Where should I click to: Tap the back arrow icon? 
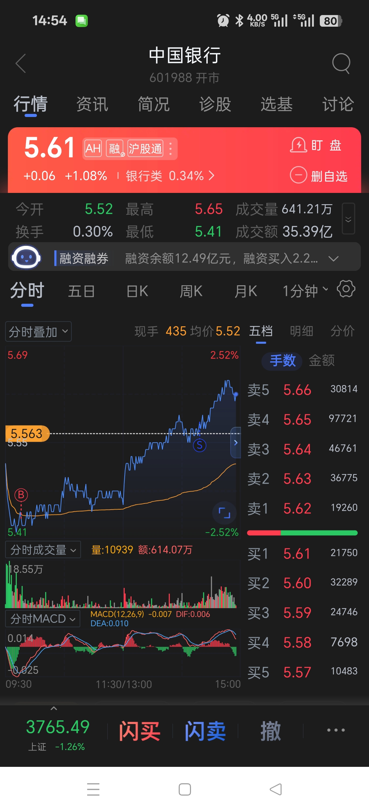(x=21, y=63)
